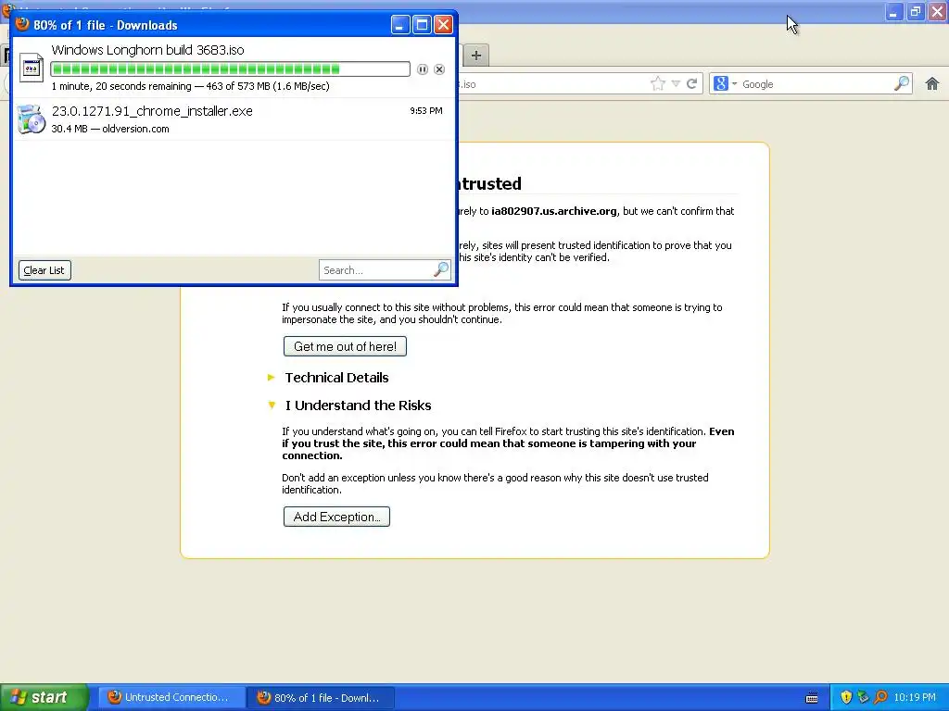The height and width of the screenshot is (711, 949).
Task: Clear the downloads list
Action: click(44, 270)
